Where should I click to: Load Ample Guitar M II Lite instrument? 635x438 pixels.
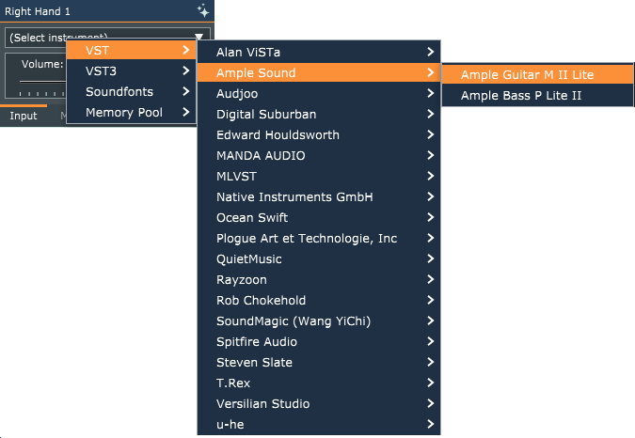[537, 74]
